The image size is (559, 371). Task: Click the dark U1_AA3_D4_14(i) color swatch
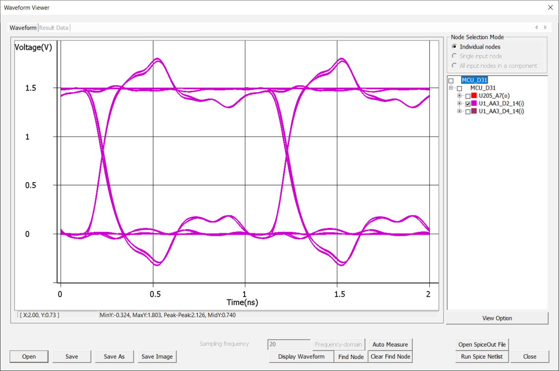[474, 111]
